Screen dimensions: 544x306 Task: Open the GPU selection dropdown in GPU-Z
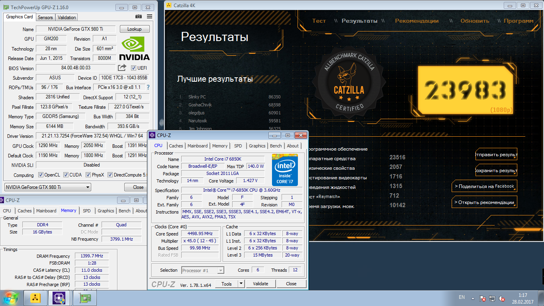(47, 187)
